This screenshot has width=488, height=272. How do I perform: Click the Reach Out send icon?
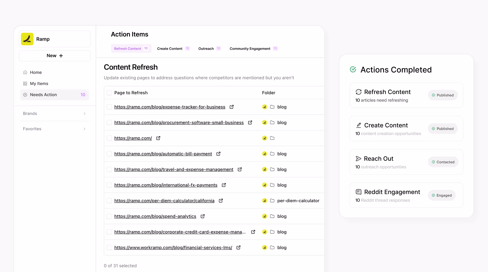tap(358, 158)
